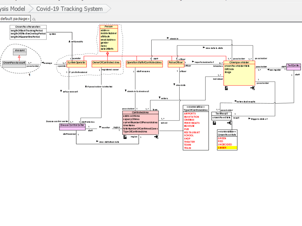Open the <default package> selector
The width and height of the screenshot is (302, 226).
[x=14, y=18]
